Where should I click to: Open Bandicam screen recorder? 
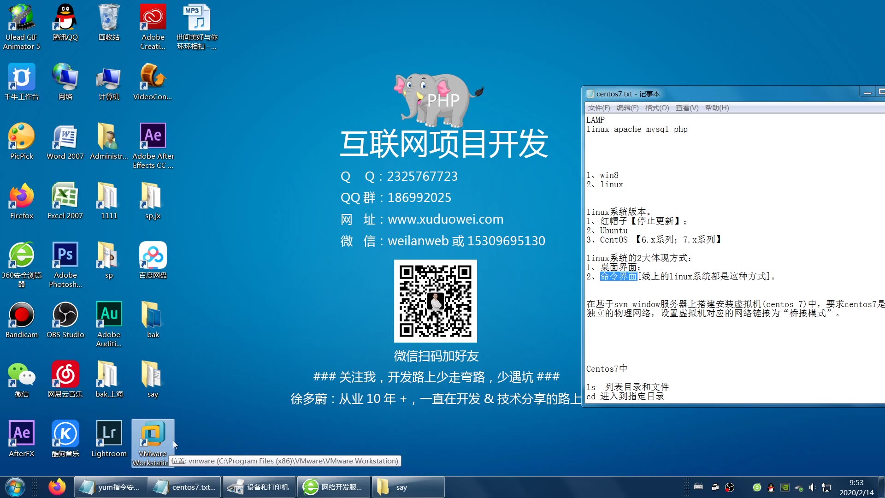(21, 320)
